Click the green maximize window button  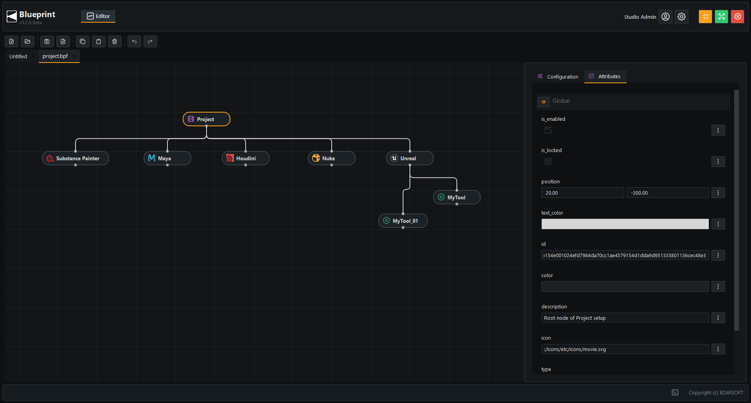tap(722, 16)
